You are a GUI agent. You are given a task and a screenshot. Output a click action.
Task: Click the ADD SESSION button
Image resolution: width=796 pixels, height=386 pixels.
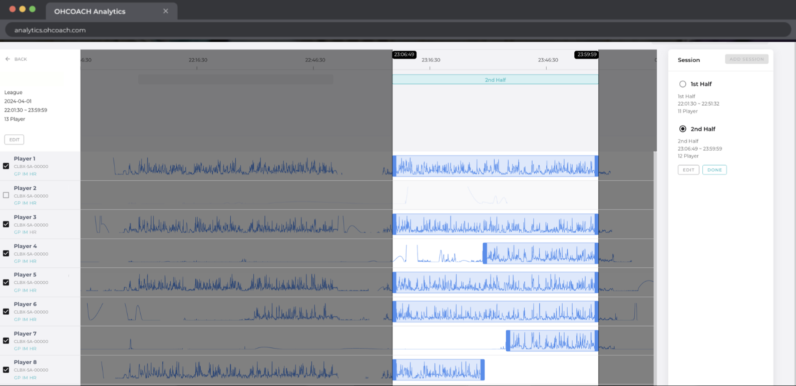(x=746, y=59)
